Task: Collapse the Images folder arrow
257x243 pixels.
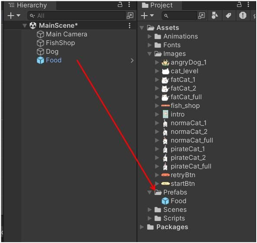Action: [x=150, y=54]
